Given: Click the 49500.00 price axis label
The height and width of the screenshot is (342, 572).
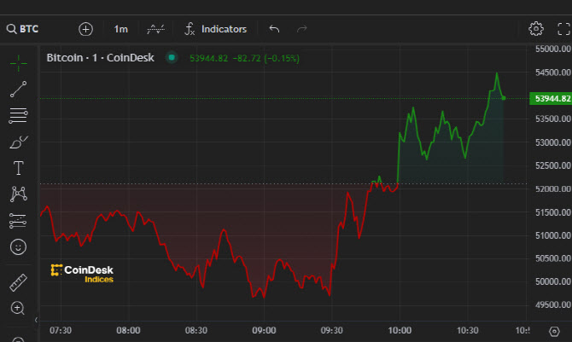Looking at the screenshot, I should click(552, 304).
